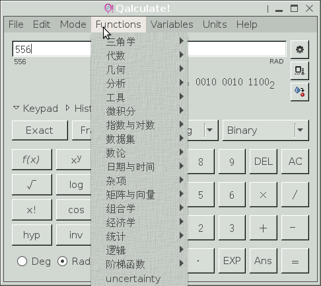Click the plus + button

click(264, 228)
